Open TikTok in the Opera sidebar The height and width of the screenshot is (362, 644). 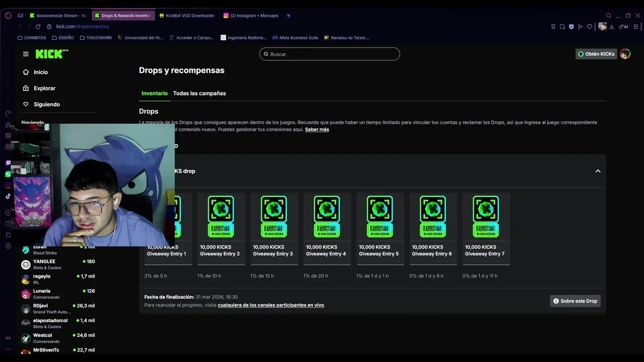pyautogui.click(x=8, y=196)
